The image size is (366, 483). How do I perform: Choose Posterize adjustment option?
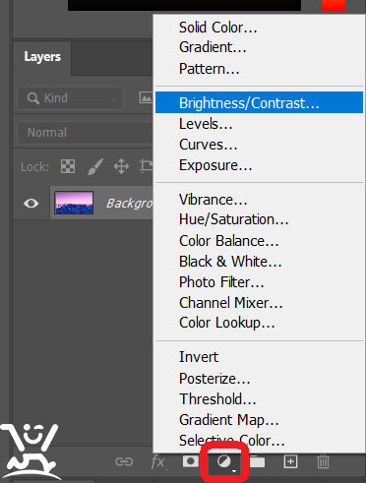[259, 379]
